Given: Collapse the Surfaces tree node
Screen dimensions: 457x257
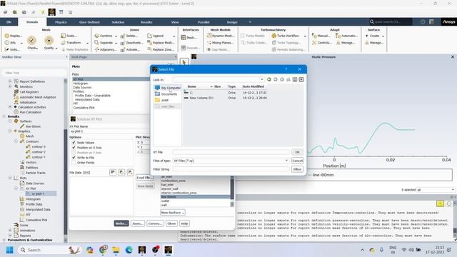Looking at the screenshot, I should [10, 121].
